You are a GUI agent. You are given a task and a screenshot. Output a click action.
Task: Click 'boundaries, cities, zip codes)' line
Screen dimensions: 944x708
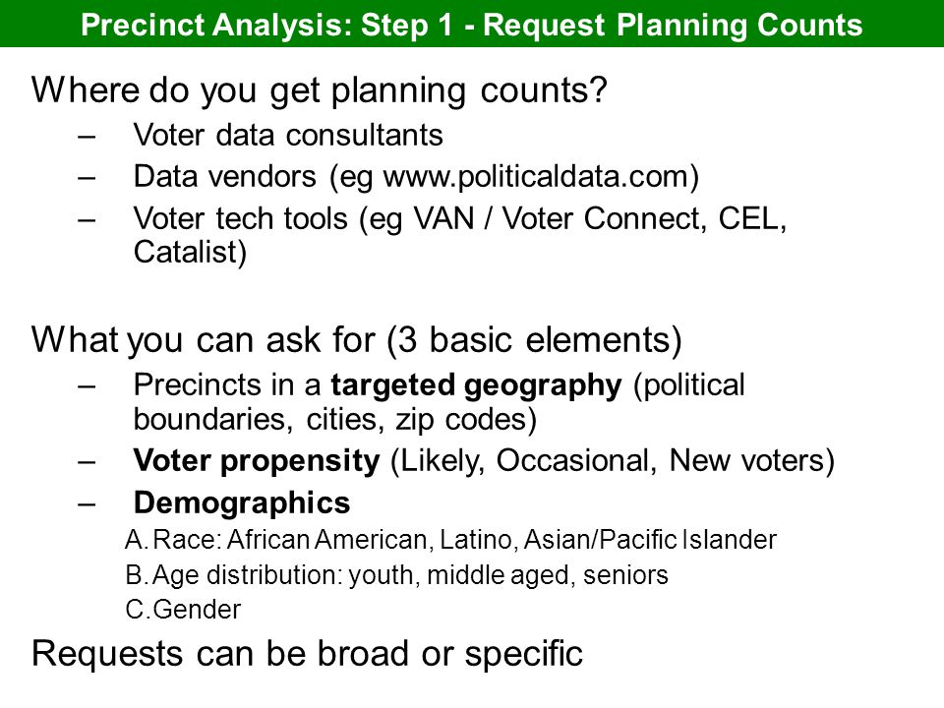click(x=334, y=420)
